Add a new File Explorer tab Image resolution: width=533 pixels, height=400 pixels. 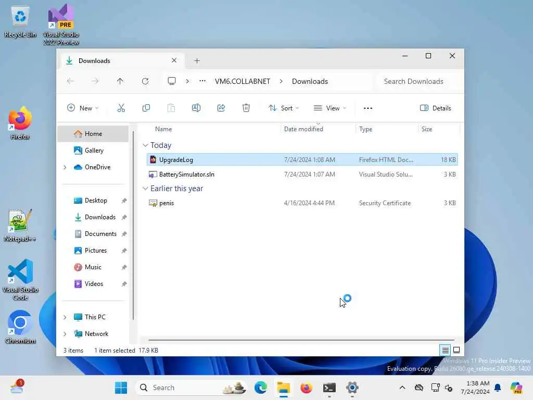[x=197, y=61]
